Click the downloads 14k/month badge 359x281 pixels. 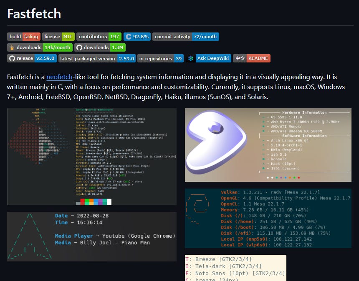pos(40,47)
